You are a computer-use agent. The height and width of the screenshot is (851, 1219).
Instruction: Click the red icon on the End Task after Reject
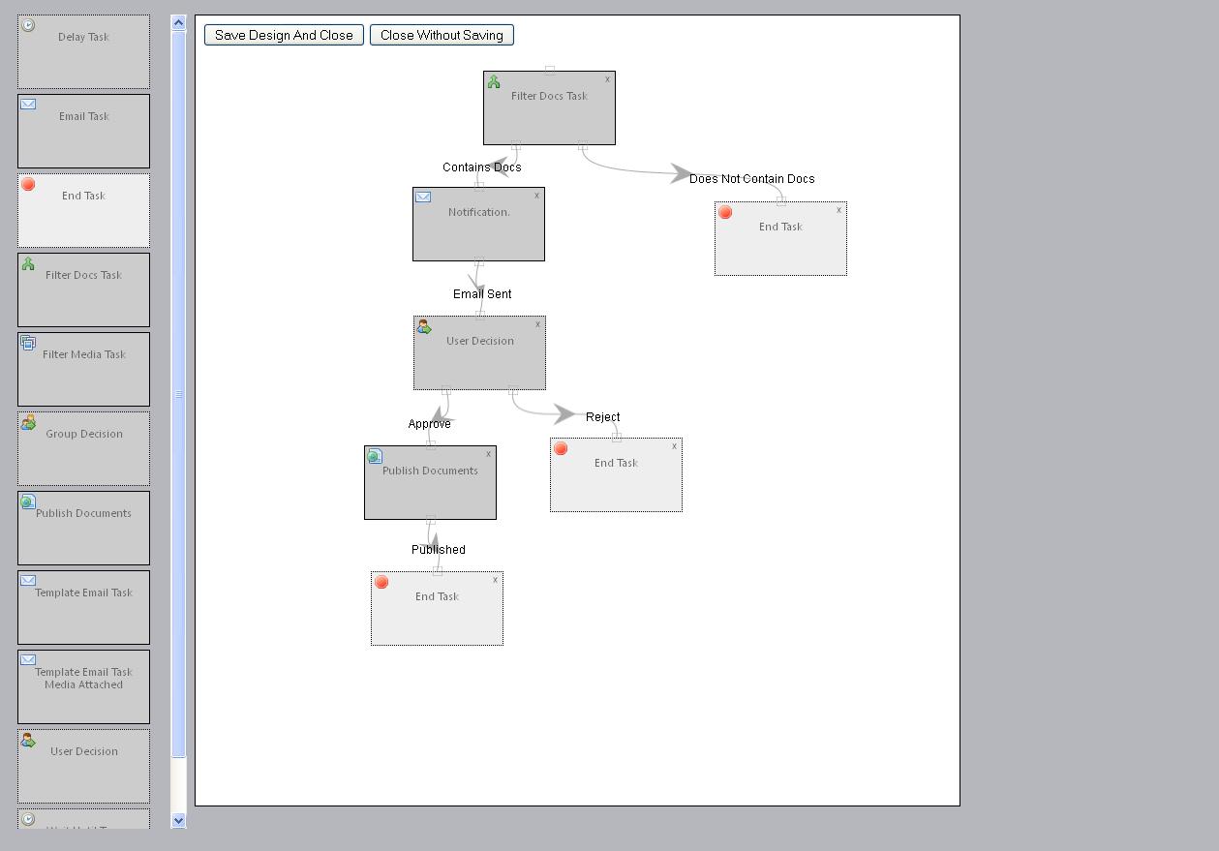click(x=561, y=449)
